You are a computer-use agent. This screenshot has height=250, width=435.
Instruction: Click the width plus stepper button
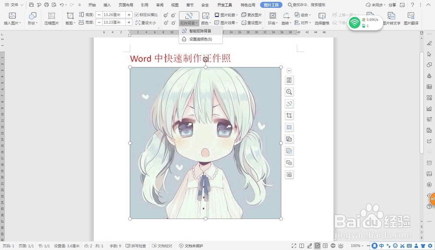(x=129, y=22)
